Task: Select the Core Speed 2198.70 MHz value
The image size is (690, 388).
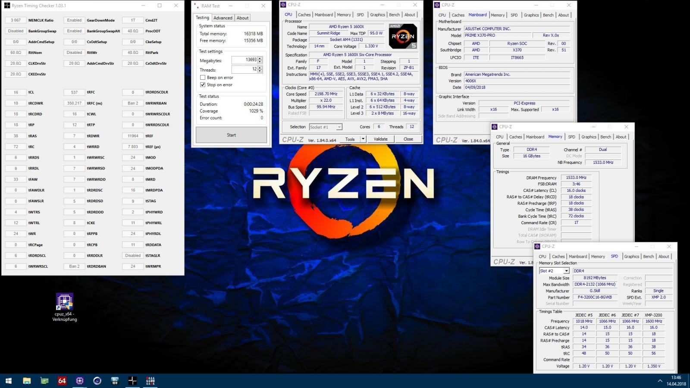Action: tap(326, 94)
